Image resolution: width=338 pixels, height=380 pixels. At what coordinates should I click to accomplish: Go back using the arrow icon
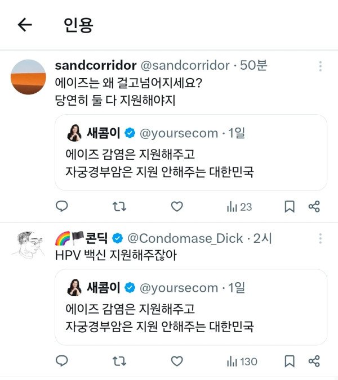[x=25, y=25]
